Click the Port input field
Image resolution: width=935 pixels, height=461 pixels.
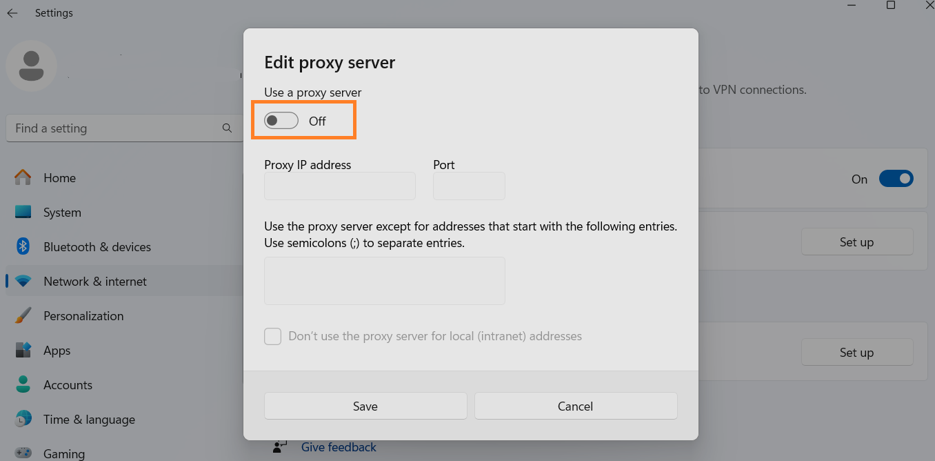coord(469,186)
